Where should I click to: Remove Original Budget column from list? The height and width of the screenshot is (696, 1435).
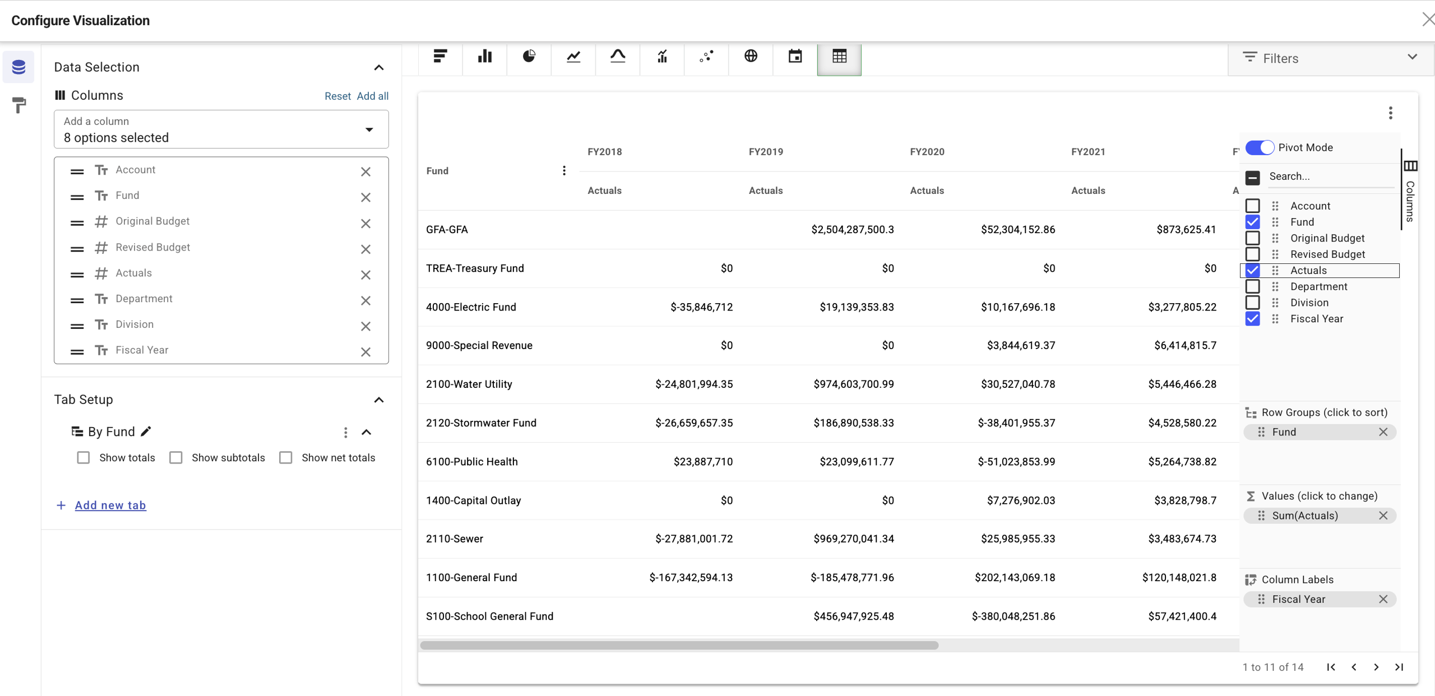[365, 223]
